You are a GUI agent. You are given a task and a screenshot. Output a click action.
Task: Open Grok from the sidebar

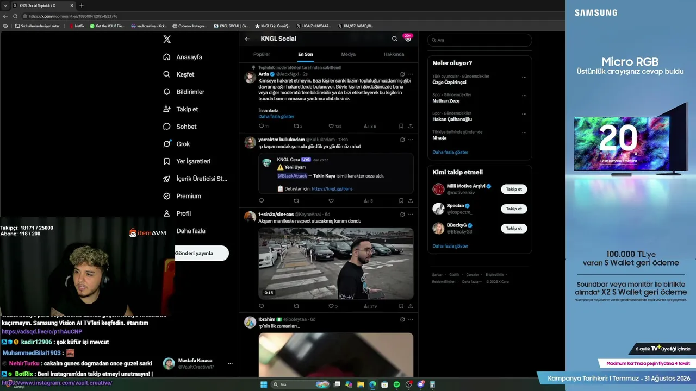coord(176,144)
